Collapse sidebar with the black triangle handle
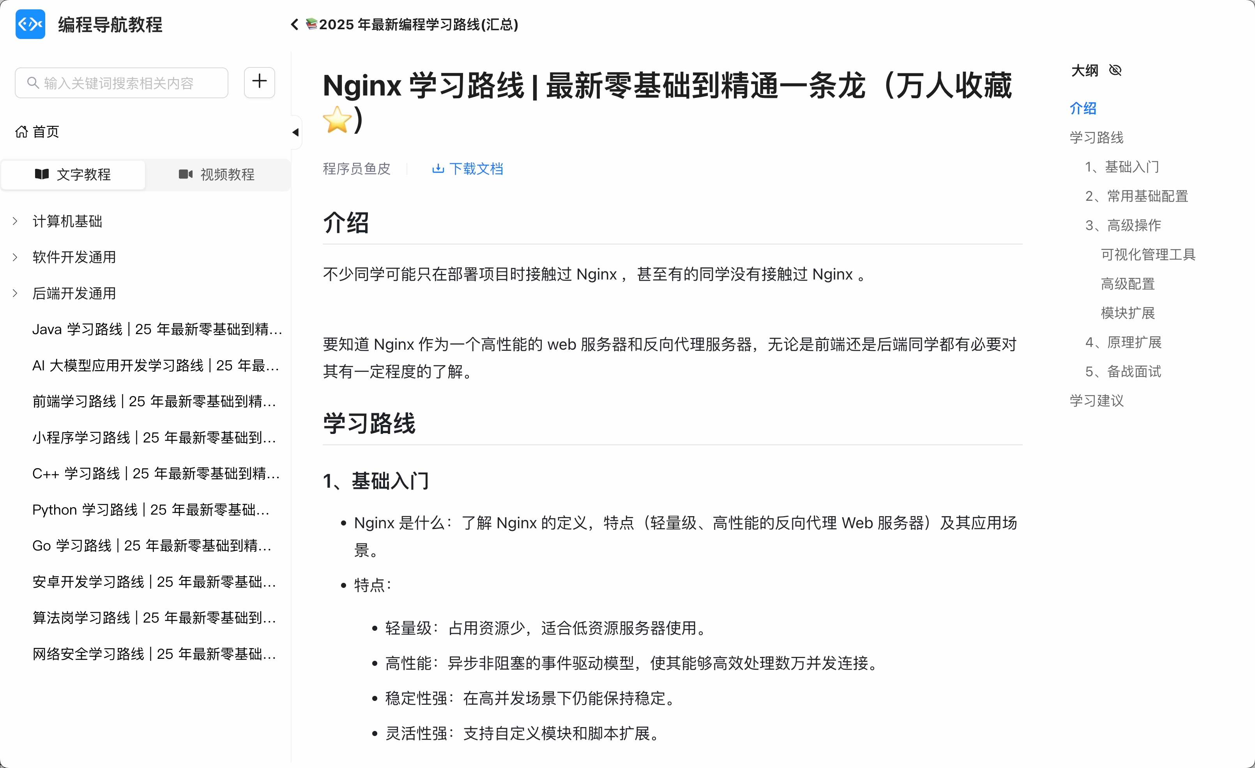The height and width of the screenshot is (768, 1255). point(295,133)
